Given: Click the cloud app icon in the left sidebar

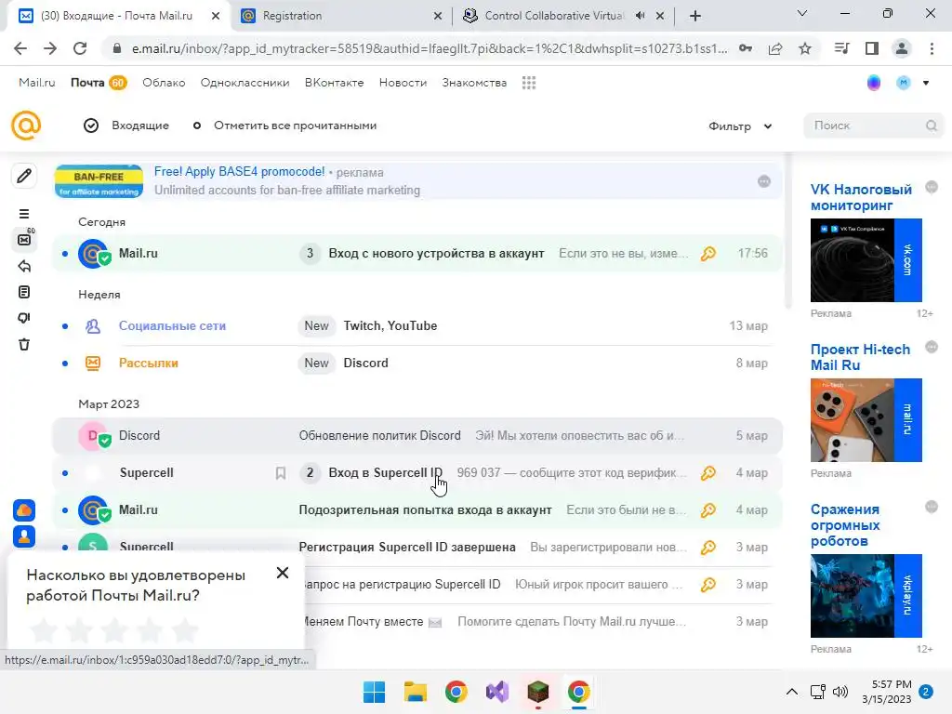Looking at the screenshot, I should [24, 510].
